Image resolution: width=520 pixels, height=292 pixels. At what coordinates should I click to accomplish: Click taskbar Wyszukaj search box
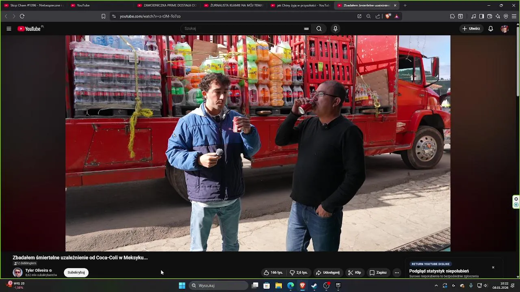tap(219, 286)
